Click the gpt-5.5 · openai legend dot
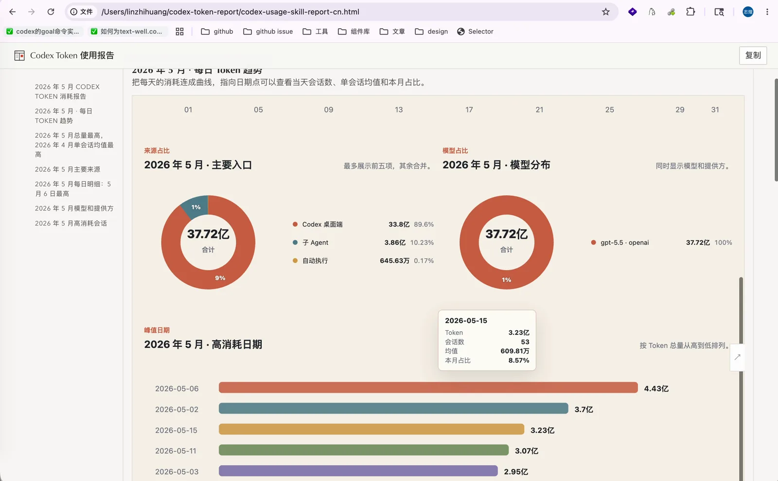 pos(593,242)
